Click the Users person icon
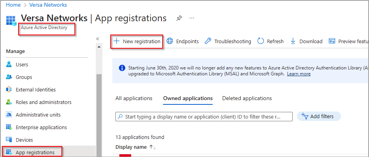The image size is (369, 157). [x=9, y=64]
